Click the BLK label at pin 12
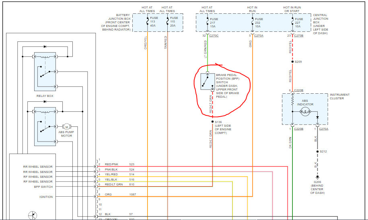The image size is (368, 220). click(x=108, y=214)
